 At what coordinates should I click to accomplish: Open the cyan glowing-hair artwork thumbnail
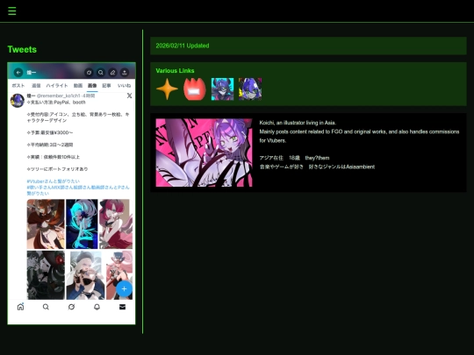pyautogui.click(x=82, y=224)
